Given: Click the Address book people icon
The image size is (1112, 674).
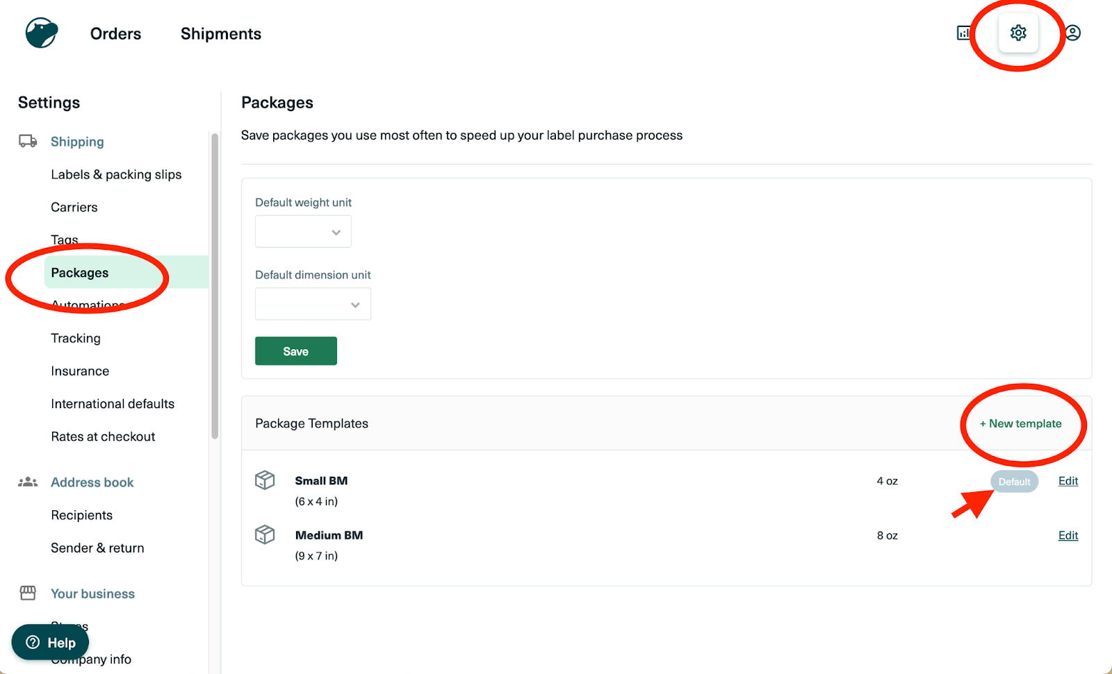Looking at the screenshot, I should (x=28, y=482).
